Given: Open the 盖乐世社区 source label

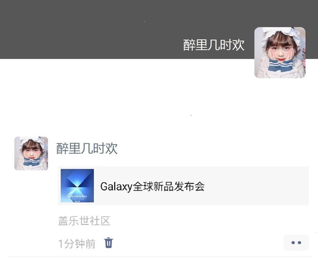Looking at the screenshot, I should 84,221.
